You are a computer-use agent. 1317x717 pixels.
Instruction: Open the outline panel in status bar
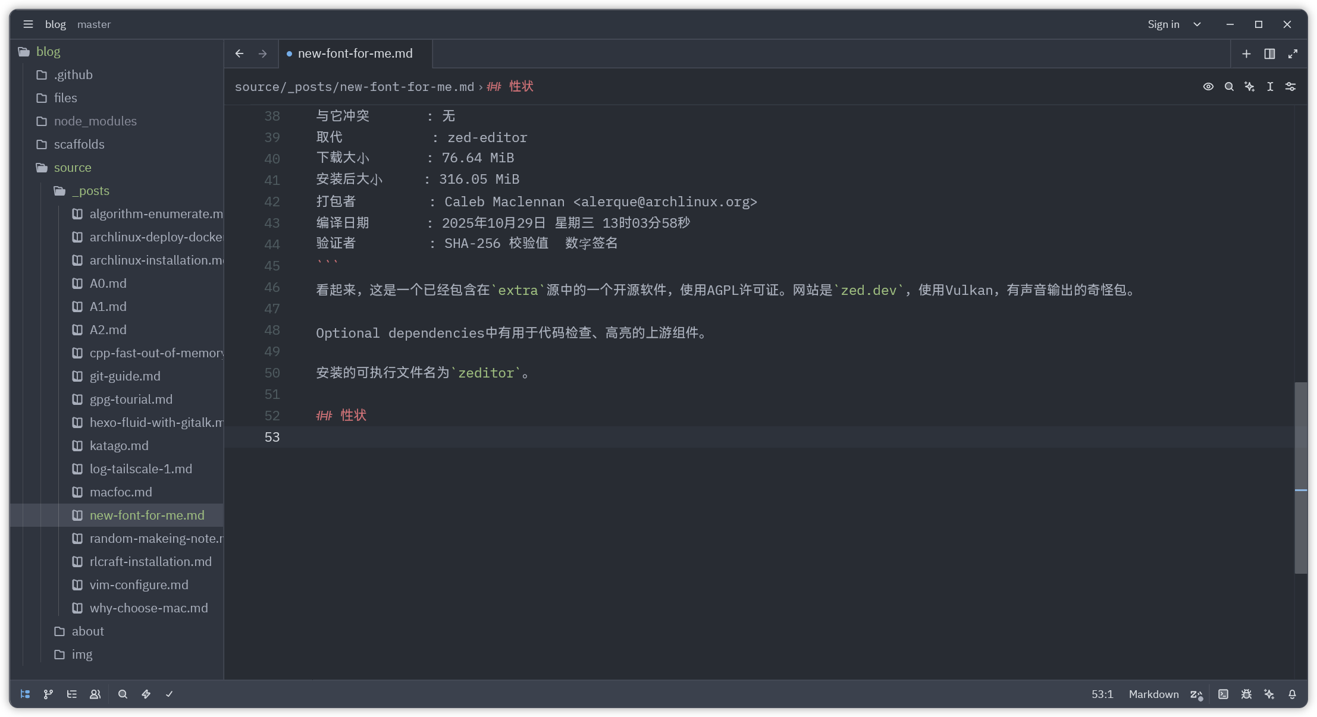click(x=72, y=694)
